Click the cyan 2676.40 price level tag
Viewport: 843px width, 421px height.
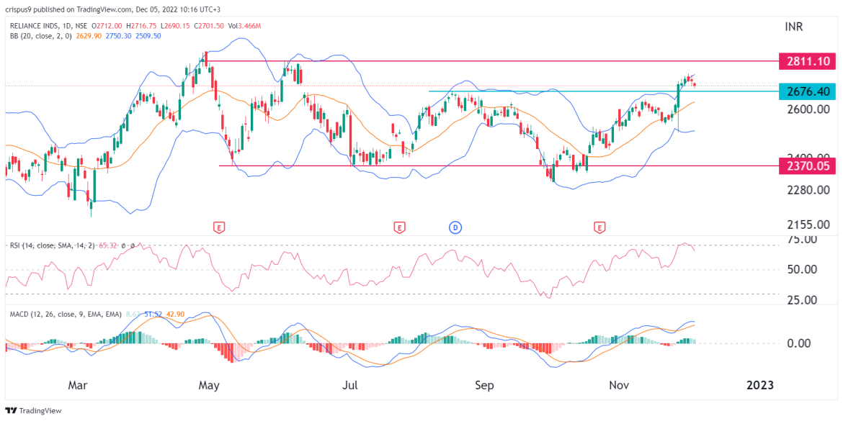point(807,92)
